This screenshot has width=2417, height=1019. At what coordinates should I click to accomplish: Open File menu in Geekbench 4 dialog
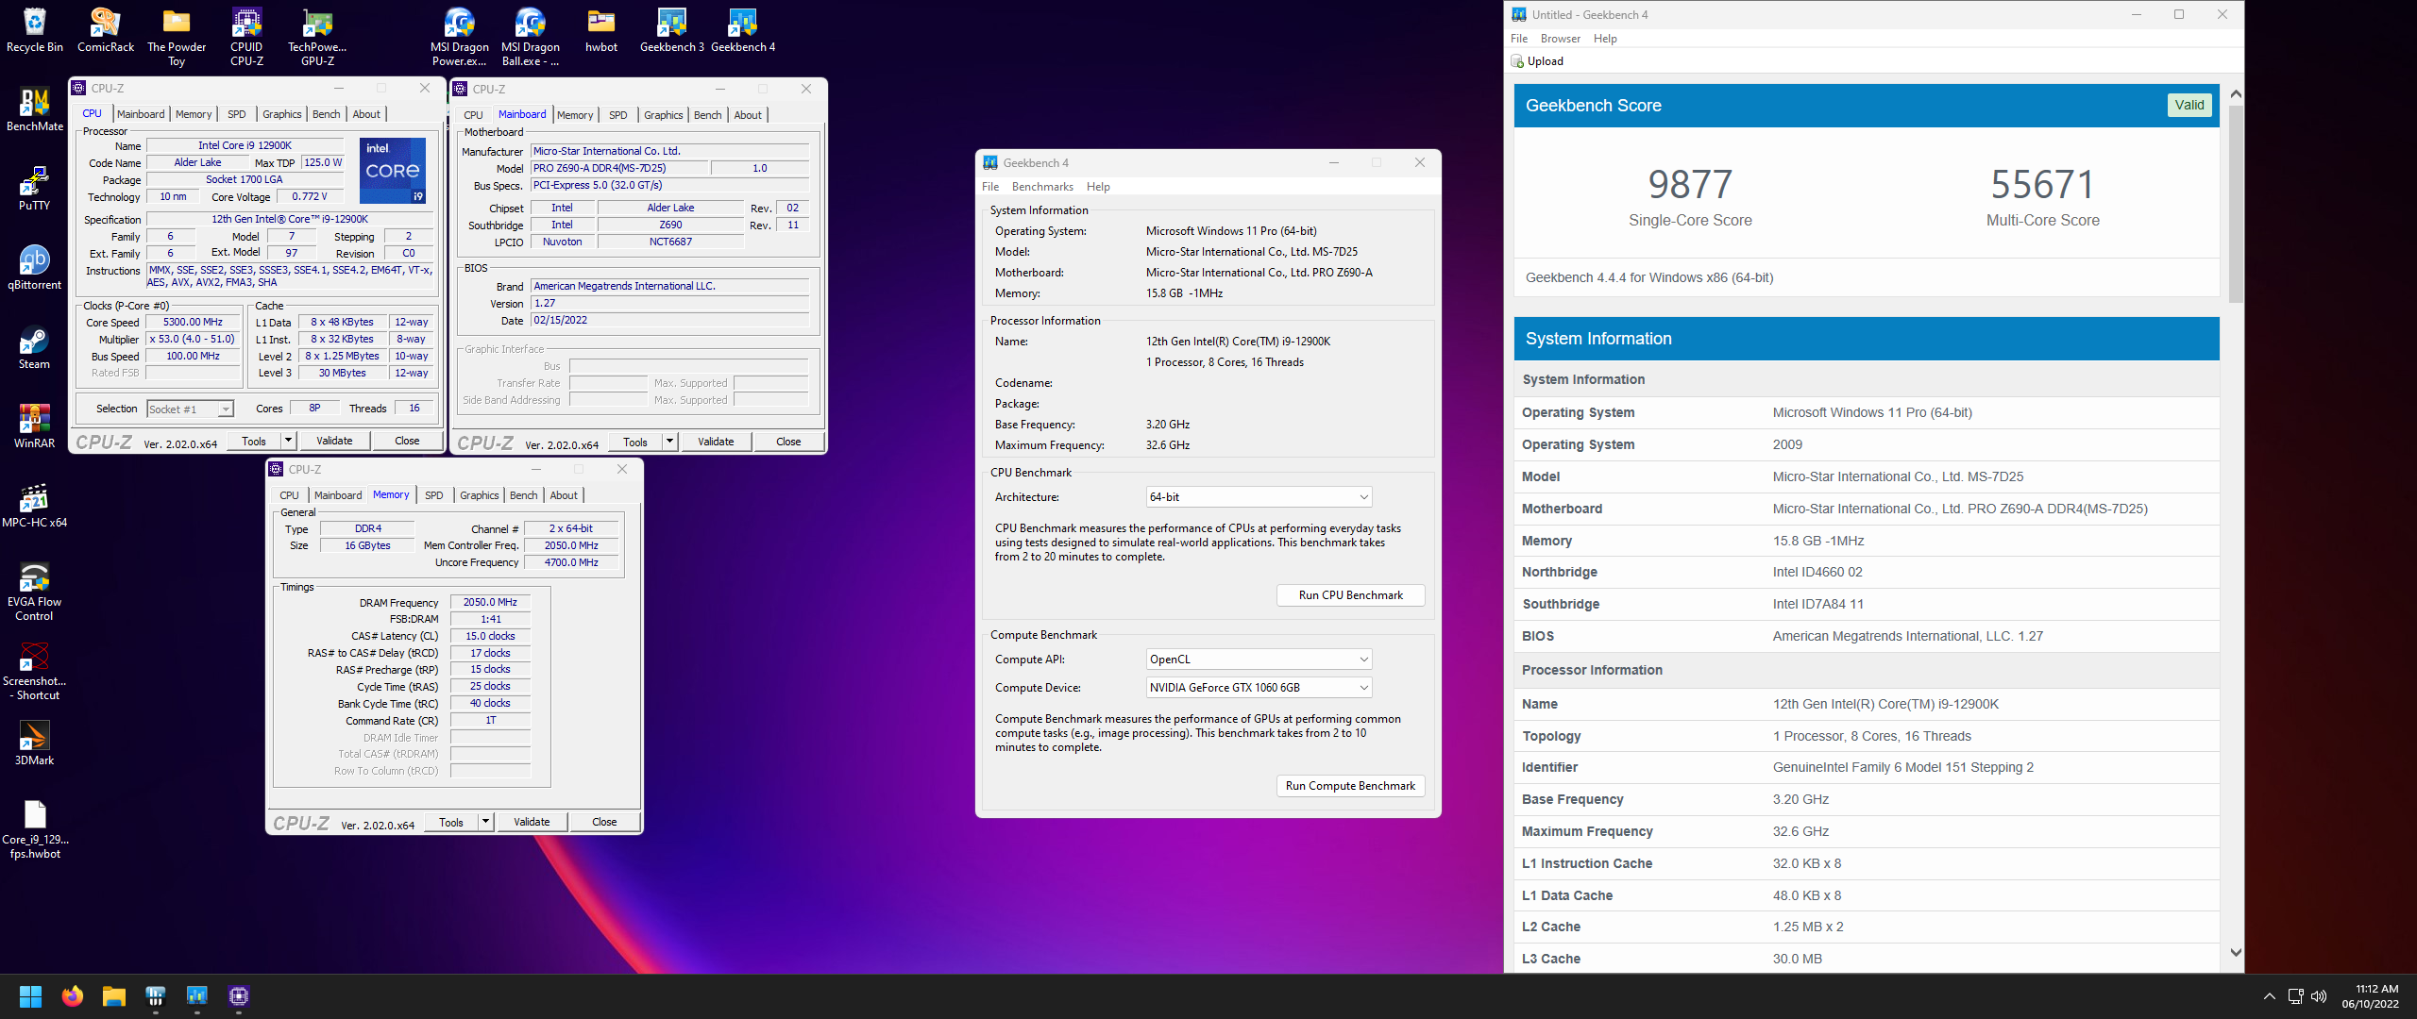(x=990, y=187)
